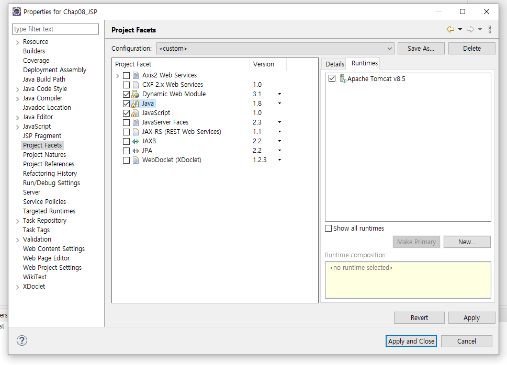
Task: Expand the XDoclet node
Action: pos(17,287)
